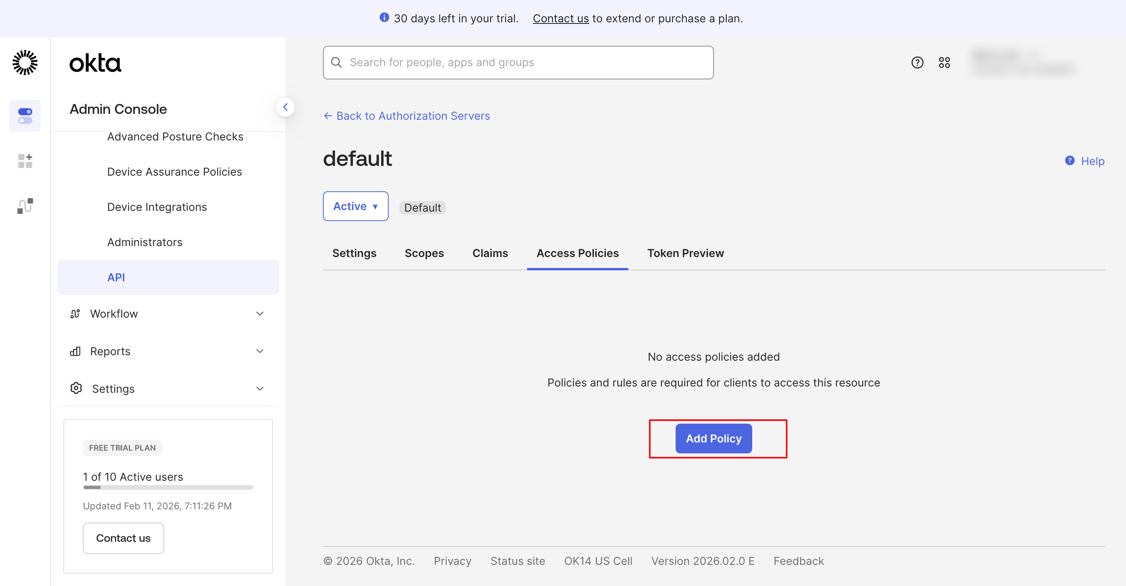Open the Active status dropdown

[x=355, y=206]
